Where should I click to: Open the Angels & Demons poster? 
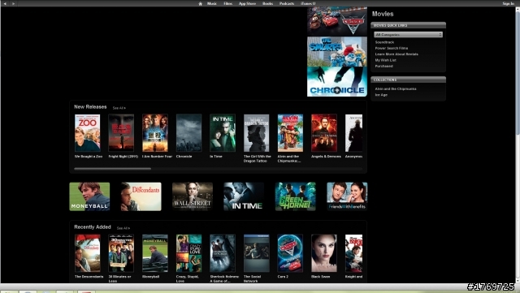(324, 133)
